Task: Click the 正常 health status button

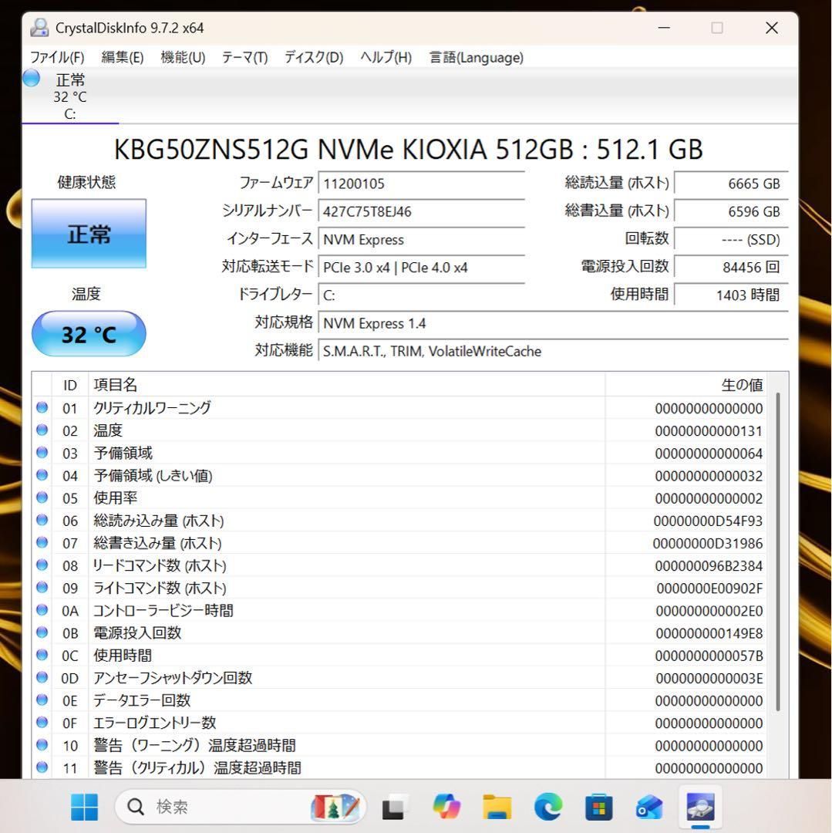Action: 89,234
